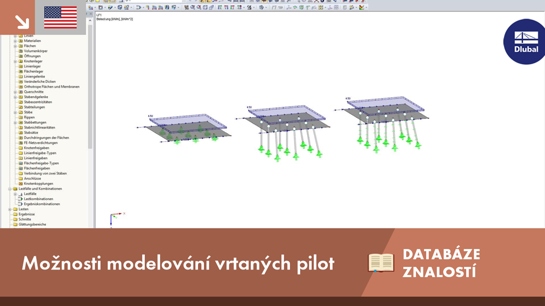Expand the Knotenlager tree node

pyautogui.click(x=15, y=62)
